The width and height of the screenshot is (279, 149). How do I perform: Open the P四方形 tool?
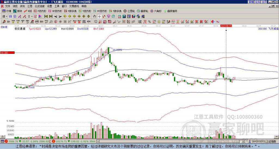[x=40, y=11]
